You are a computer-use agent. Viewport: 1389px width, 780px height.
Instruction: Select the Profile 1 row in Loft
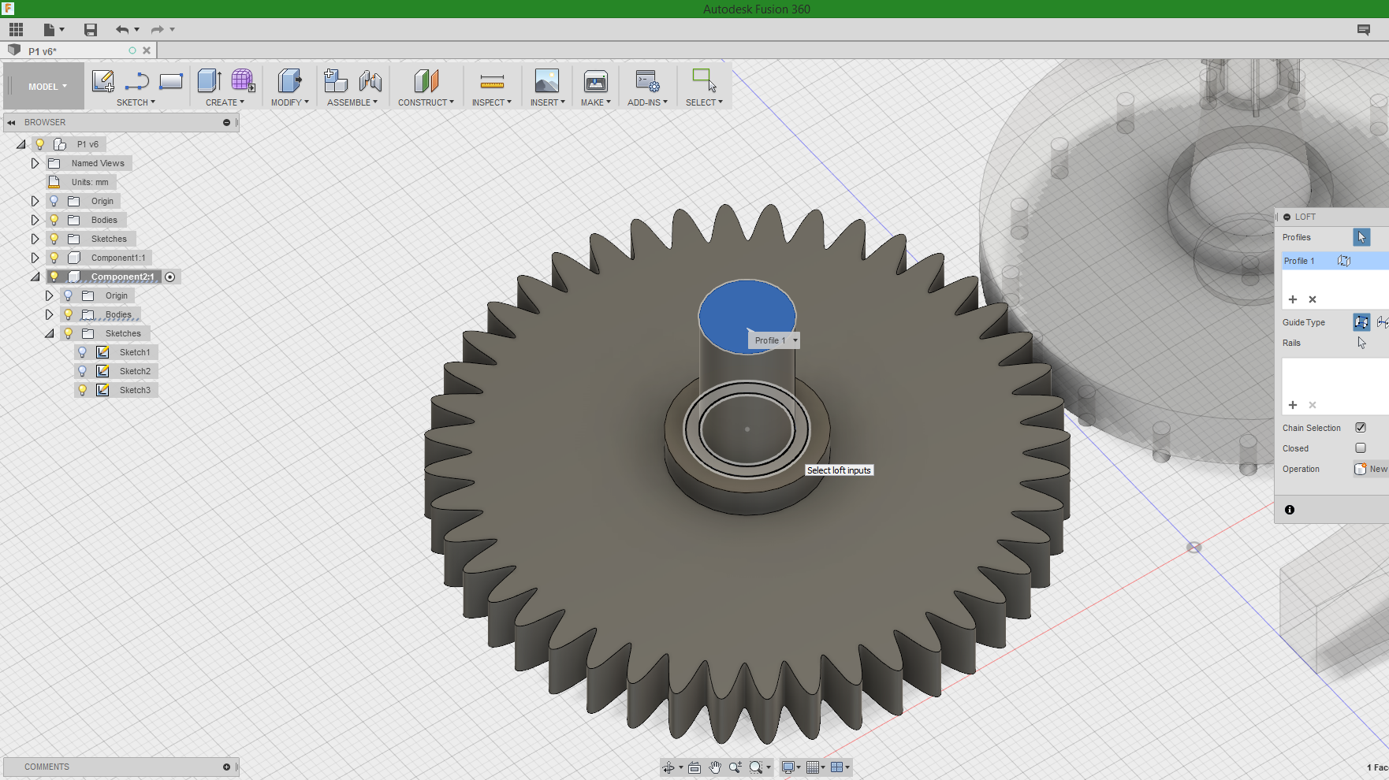(x=1335, y=261)
